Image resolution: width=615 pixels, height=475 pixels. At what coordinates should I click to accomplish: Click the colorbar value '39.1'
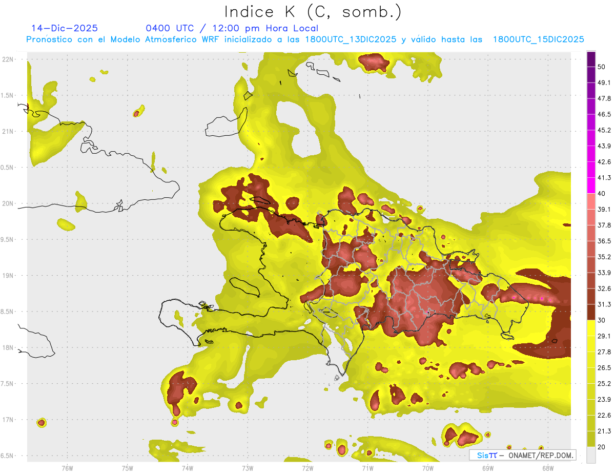click(604, 210)
